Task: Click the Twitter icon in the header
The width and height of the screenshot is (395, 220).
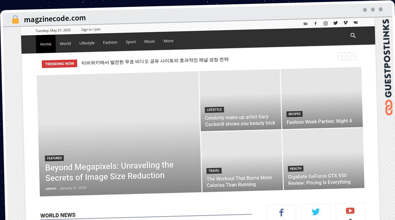Action: [335, 23]
